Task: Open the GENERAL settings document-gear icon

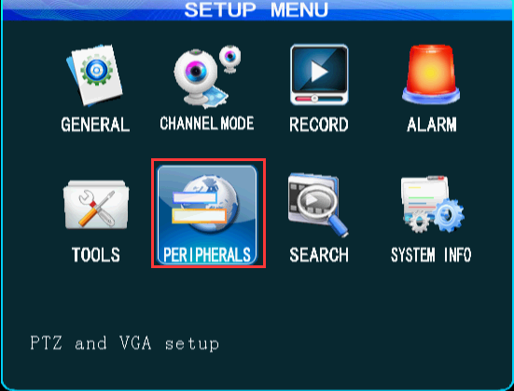Action: pyautogui.click(x=95, y=75)
